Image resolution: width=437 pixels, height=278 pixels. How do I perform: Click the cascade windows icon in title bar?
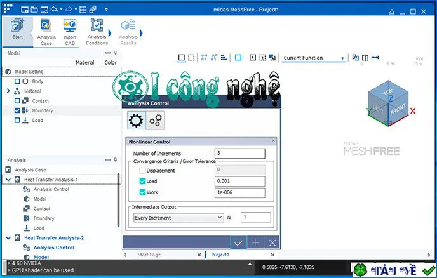[93, 10]
